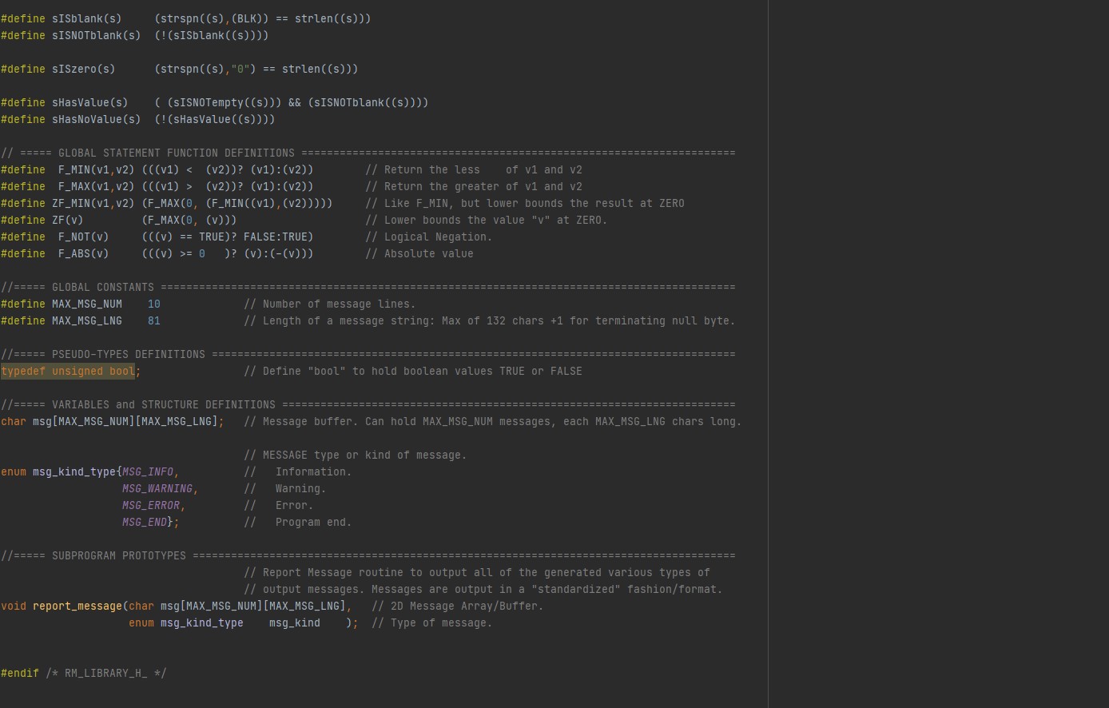Select the VARIABLES and STRUCTURE DEFINITIONS comment header
1109x708 pixels.
coord(368,405)
